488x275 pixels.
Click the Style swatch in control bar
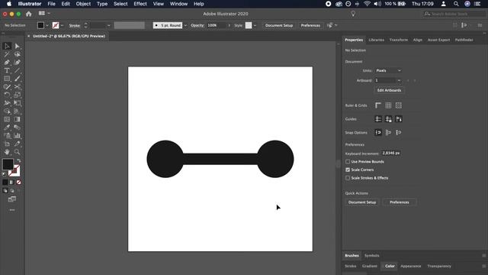pos(249,25)
